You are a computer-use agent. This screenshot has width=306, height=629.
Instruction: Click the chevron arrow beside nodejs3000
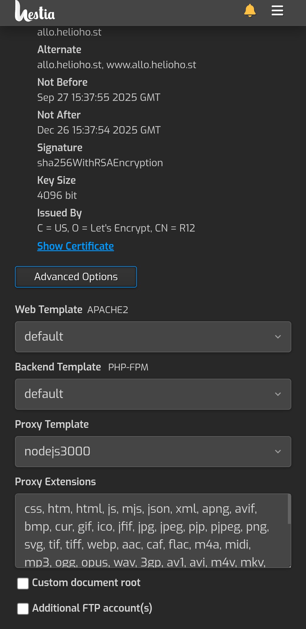(278, 451)
